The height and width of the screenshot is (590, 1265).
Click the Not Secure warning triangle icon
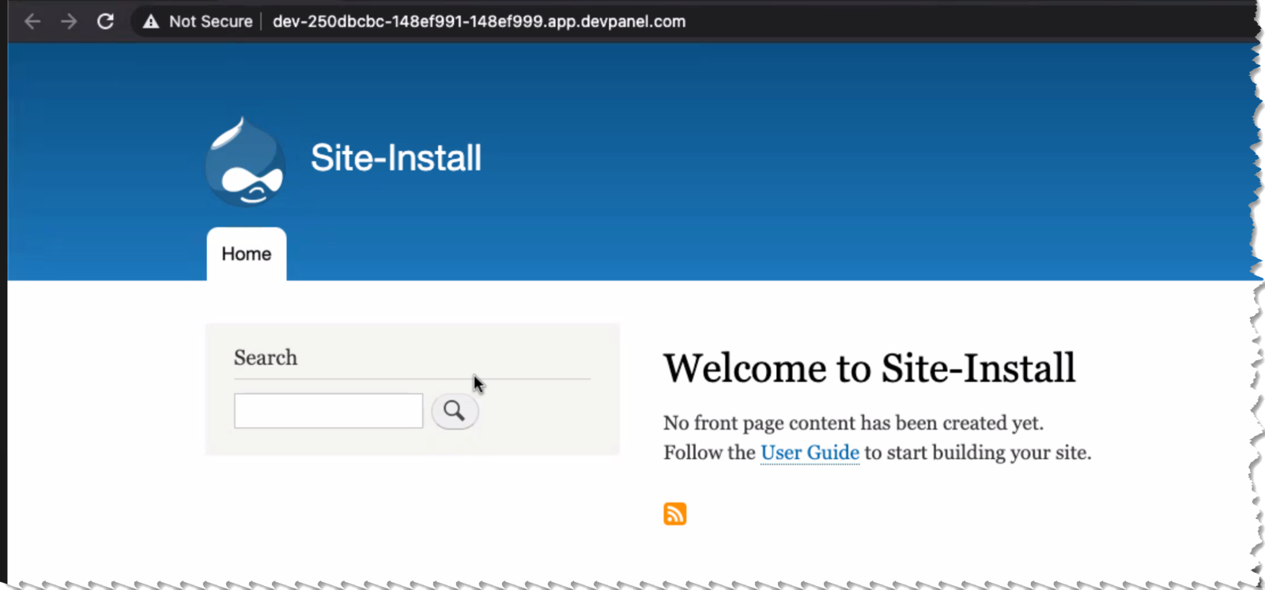(150, 21)
